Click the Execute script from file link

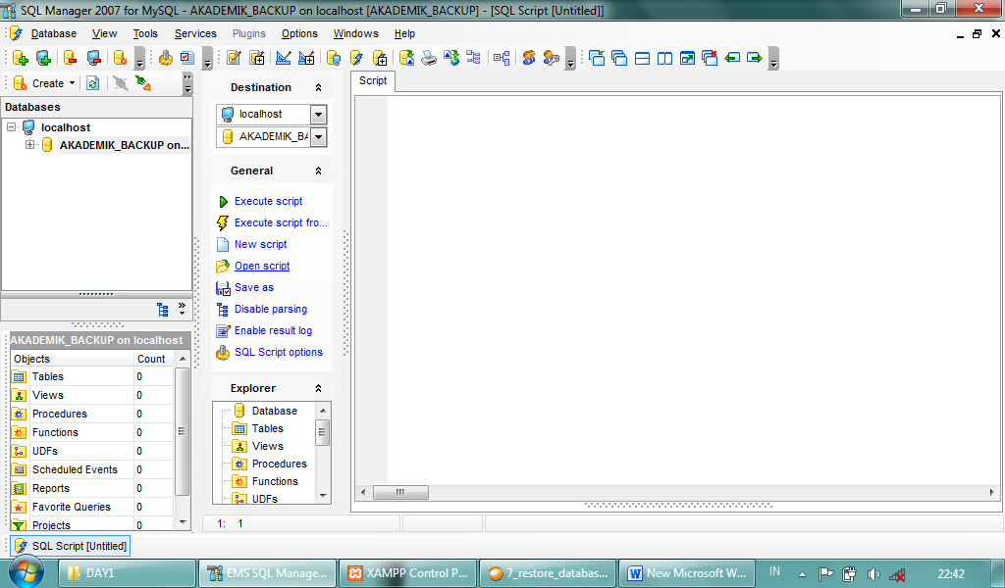pos(281,222)
